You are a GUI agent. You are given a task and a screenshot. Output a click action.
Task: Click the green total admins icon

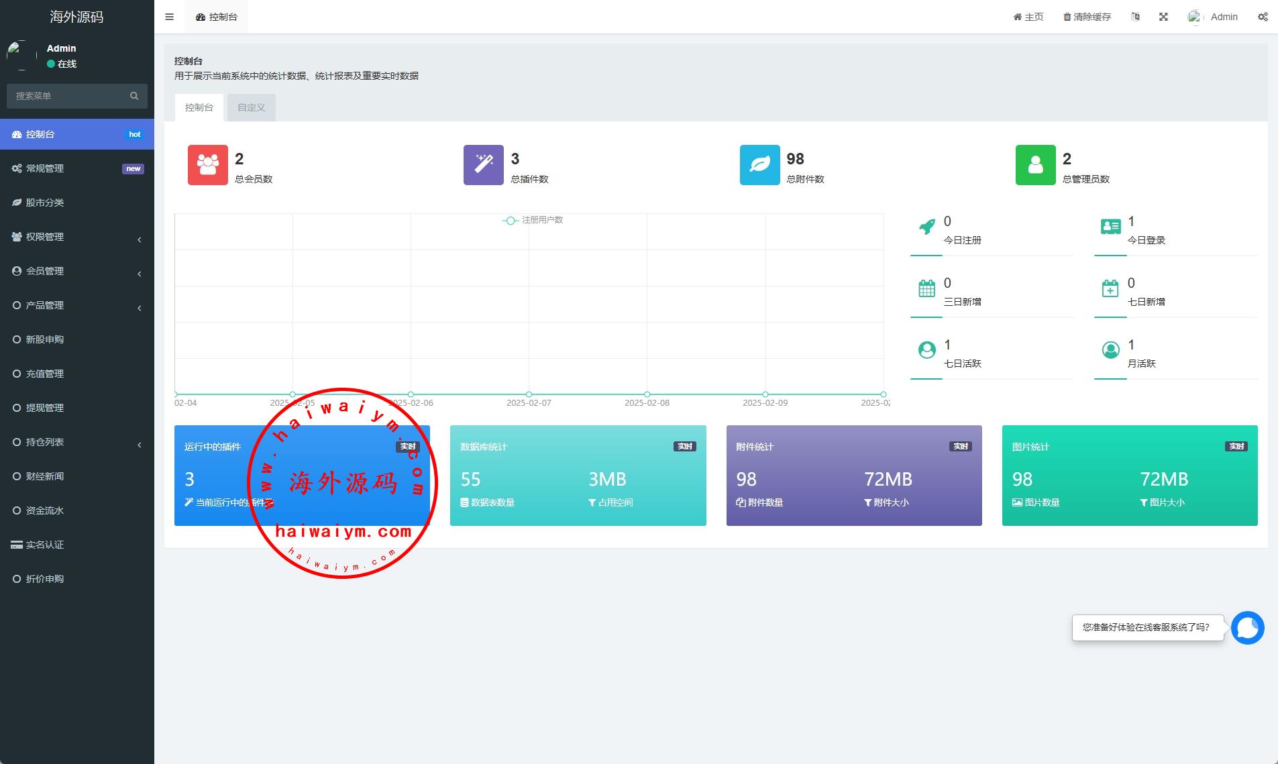pos(1035,165)
